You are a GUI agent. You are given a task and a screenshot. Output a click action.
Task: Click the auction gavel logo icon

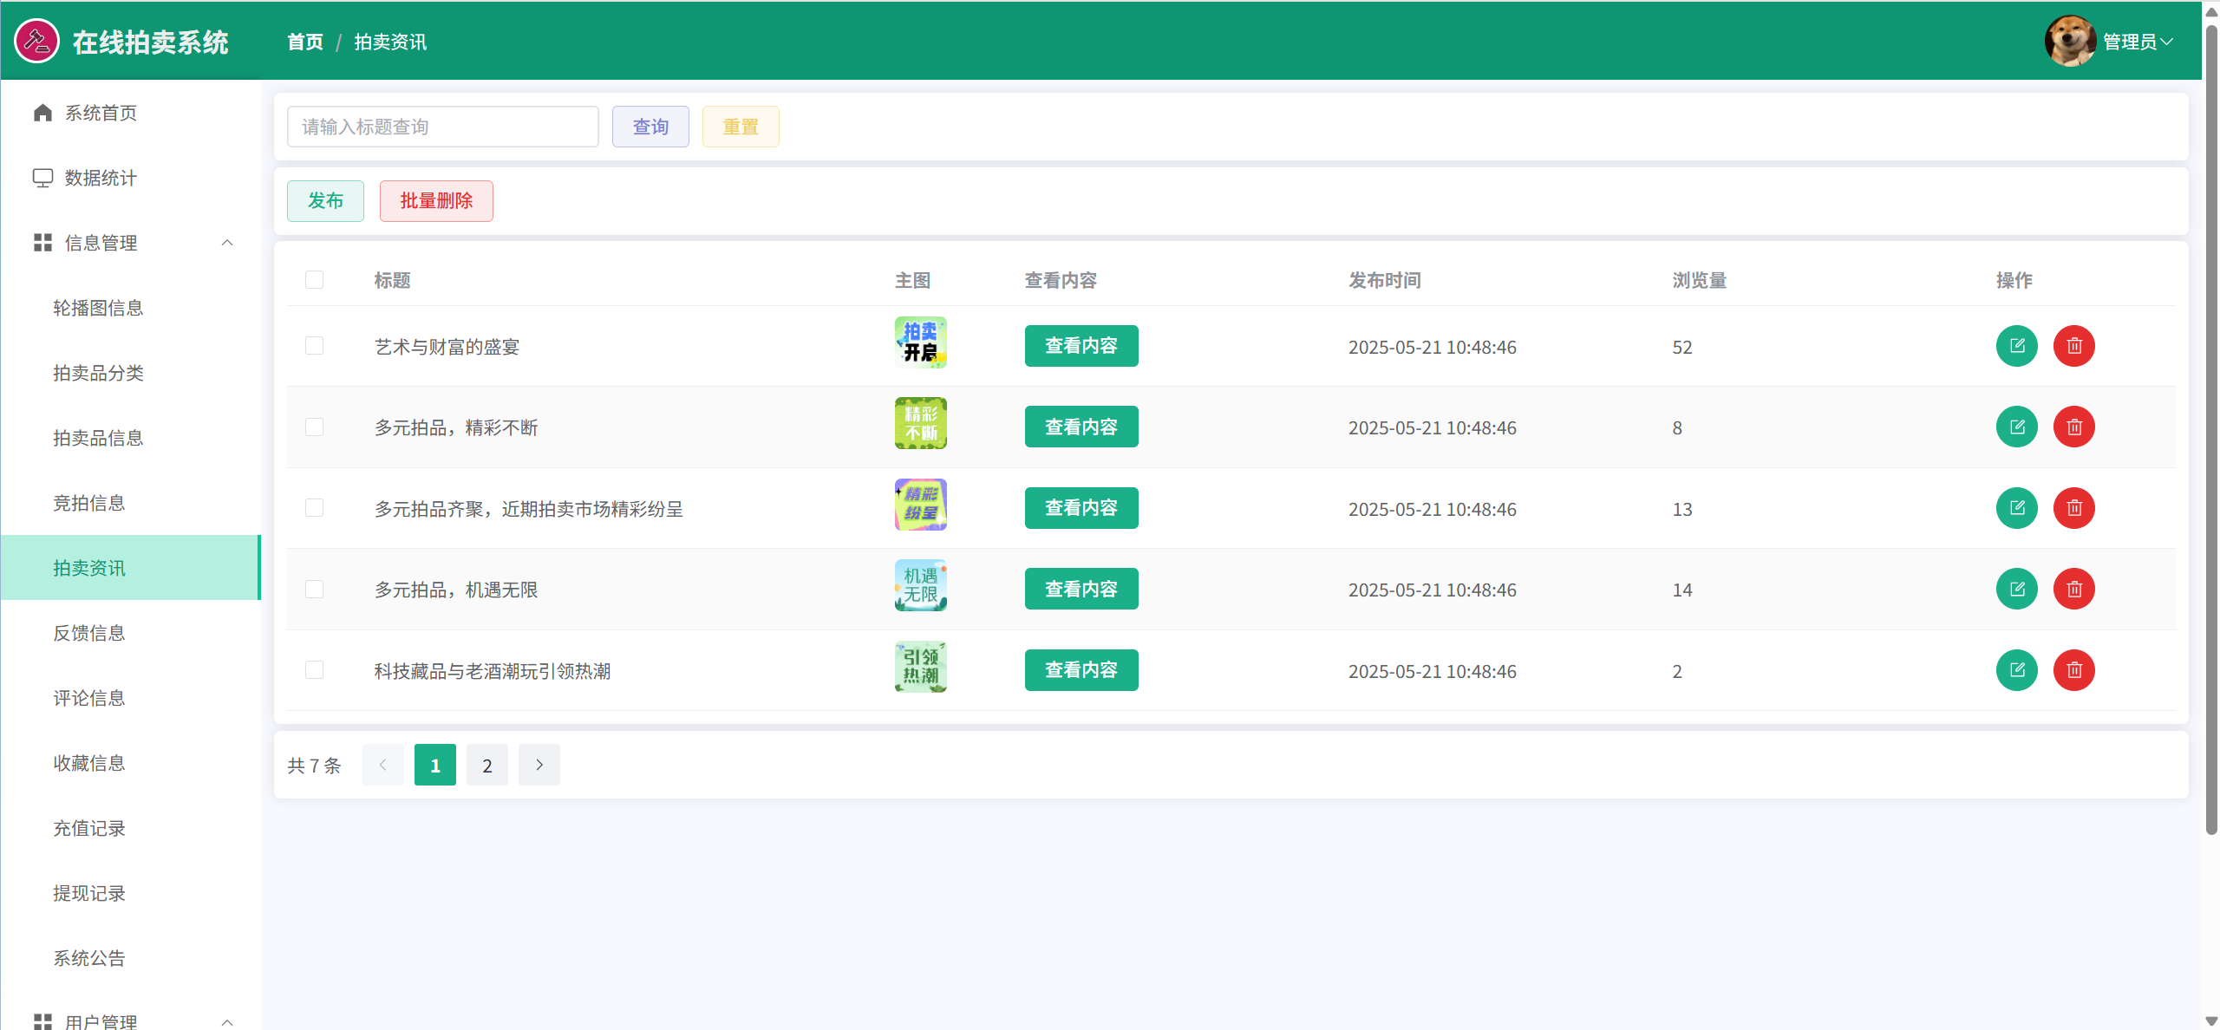36,41
